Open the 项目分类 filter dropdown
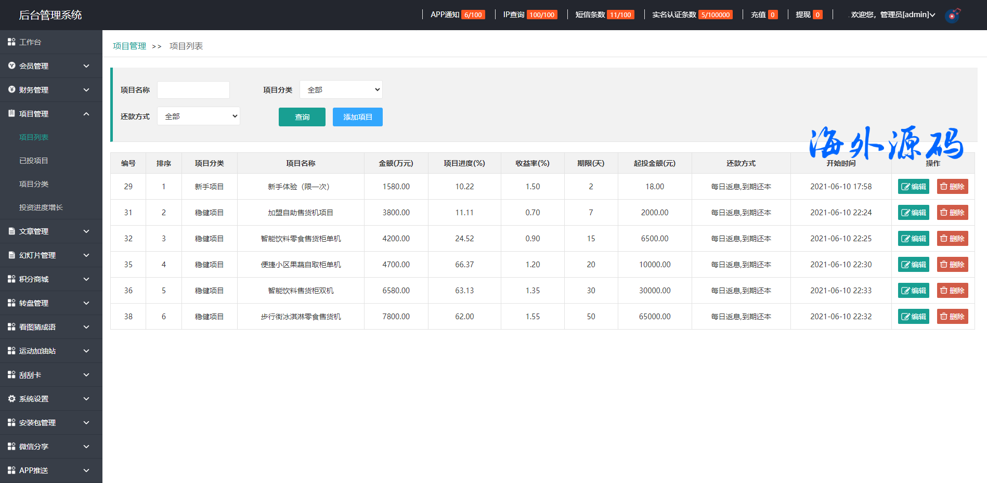This screenshot has height=483, width=987. pyautogui.click(x=341, y=89)
